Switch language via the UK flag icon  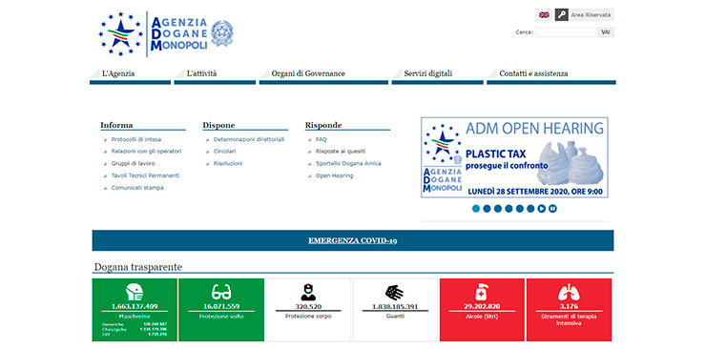[544, 15]
